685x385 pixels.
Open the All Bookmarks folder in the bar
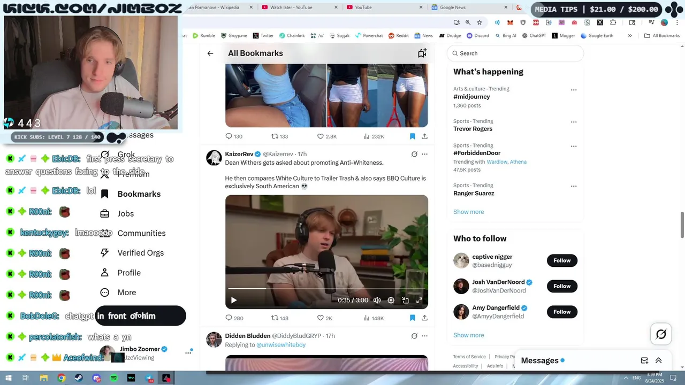pos(662,36)
